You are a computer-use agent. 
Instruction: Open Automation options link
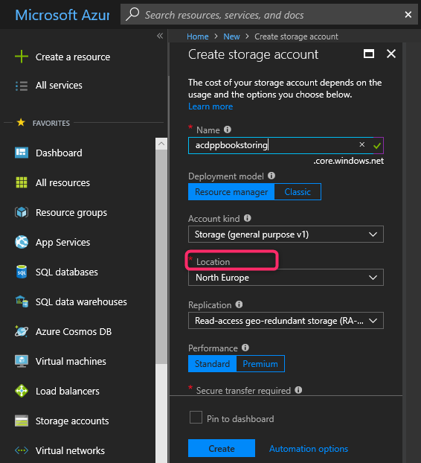pos(309,449)
